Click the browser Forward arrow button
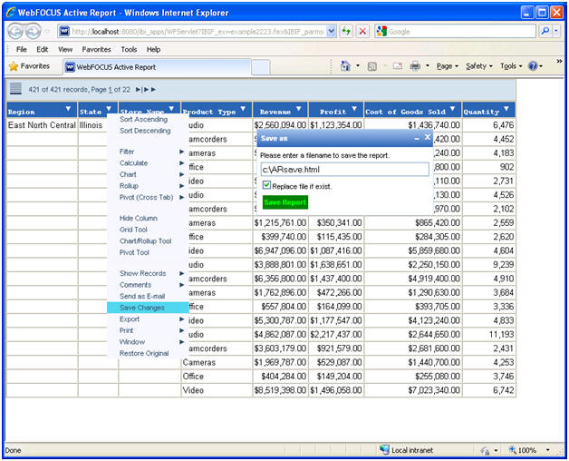Screen dimensions: 569x461 34,31
